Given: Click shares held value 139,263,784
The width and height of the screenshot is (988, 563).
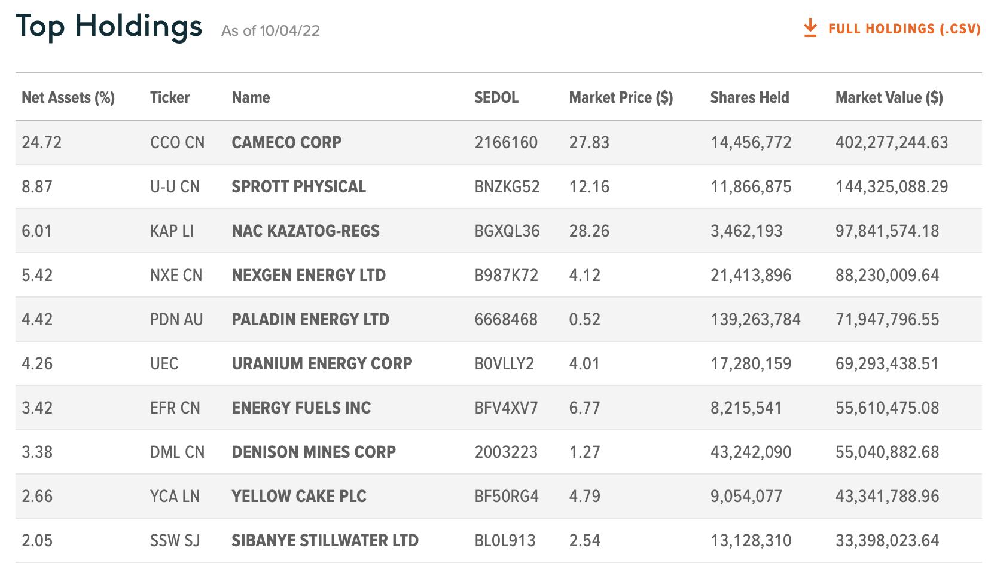Looking at the screenshot, I should (755, 319).
